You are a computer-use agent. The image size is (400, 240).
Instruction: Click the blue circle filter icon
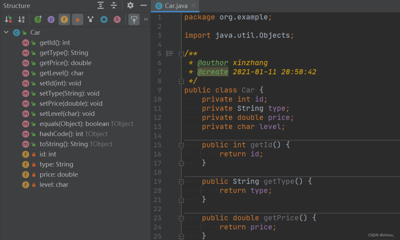104,19
